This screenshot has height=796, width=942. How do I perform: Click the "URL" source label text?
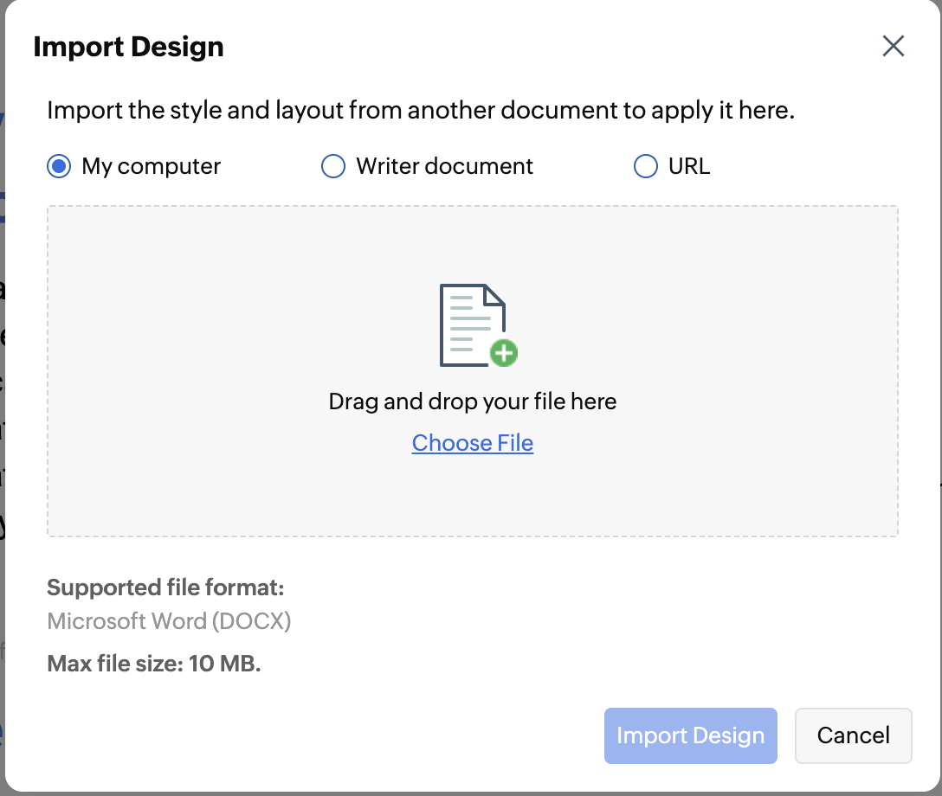(x=689, y=166)
